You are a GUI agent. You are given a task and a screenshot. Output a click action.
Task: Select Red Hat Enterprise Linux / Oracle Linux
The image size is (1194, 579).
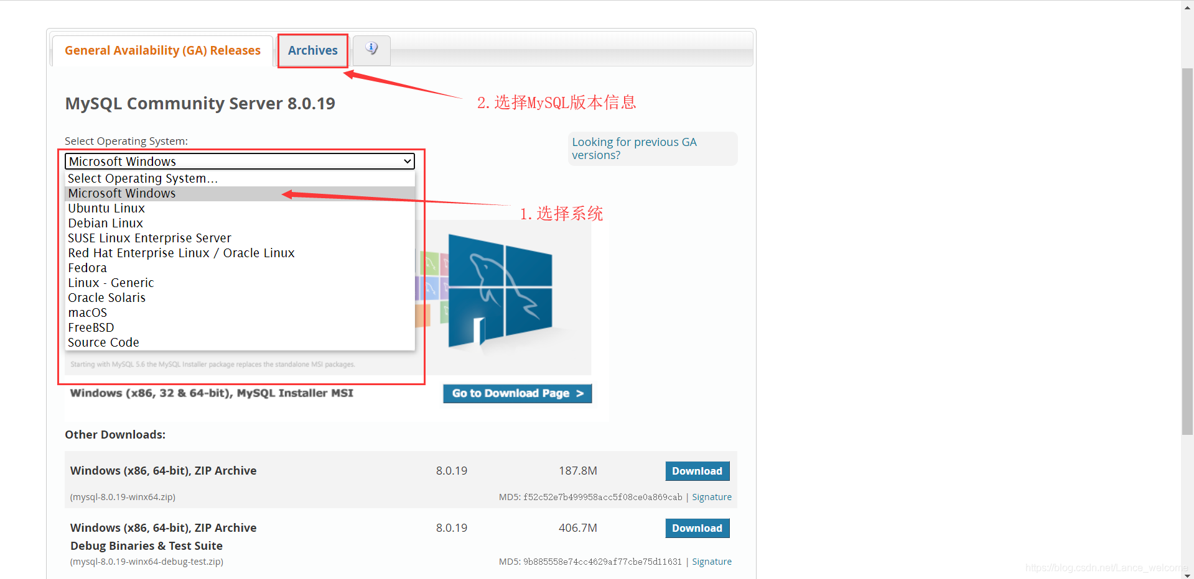(240, 253)
